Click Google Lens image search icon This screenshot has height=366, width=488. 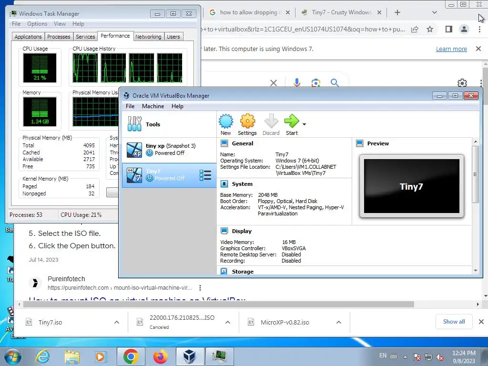(315, 83)
